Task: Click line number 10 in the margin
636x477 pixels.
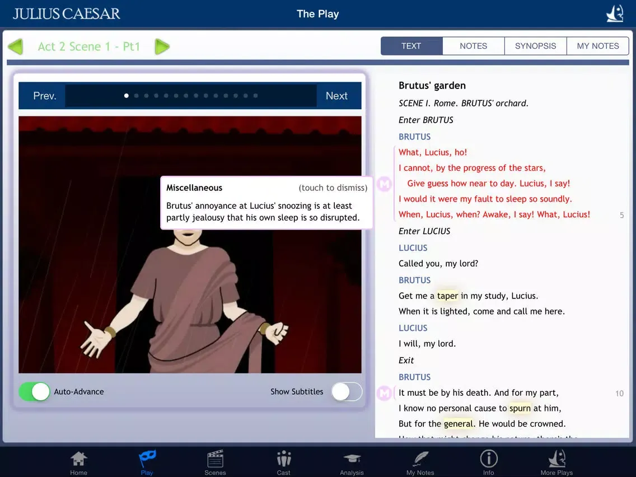Action: (619, 394)
